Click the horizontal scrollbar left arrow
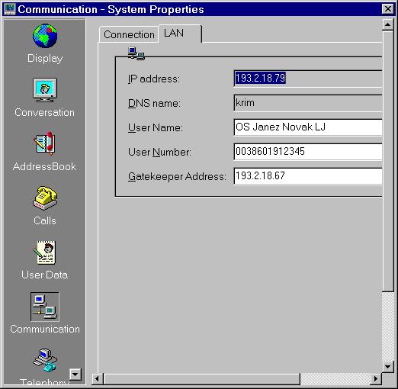Viewport: 398px width, 389px height. coord(98,379)
